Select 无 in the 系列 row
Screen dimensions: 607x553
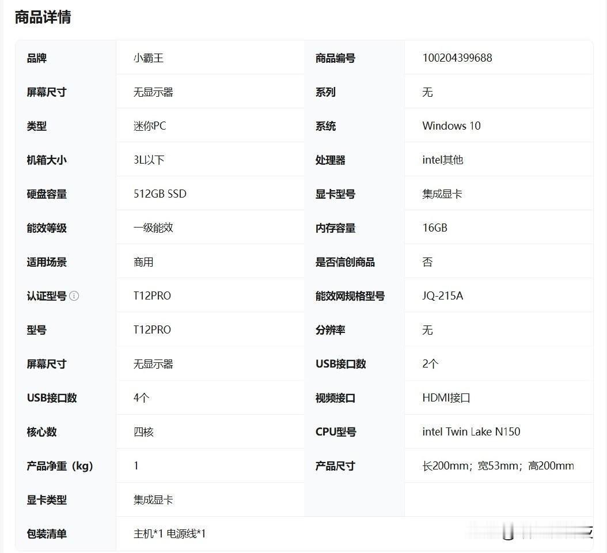click(x=427, y=92)
